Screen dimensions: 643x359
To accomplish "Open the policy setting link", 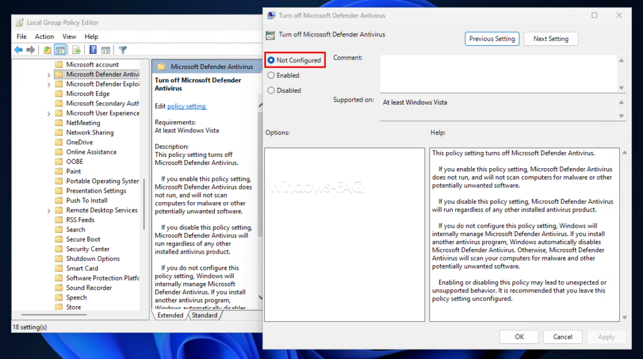I will 186,106.
